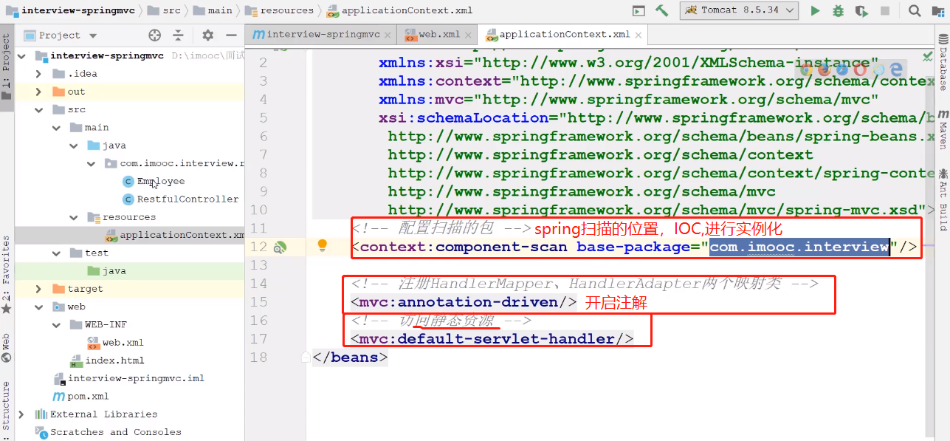950x441 pixels.
Task: Collapse the resources folder node
Action: coord(74,217)
